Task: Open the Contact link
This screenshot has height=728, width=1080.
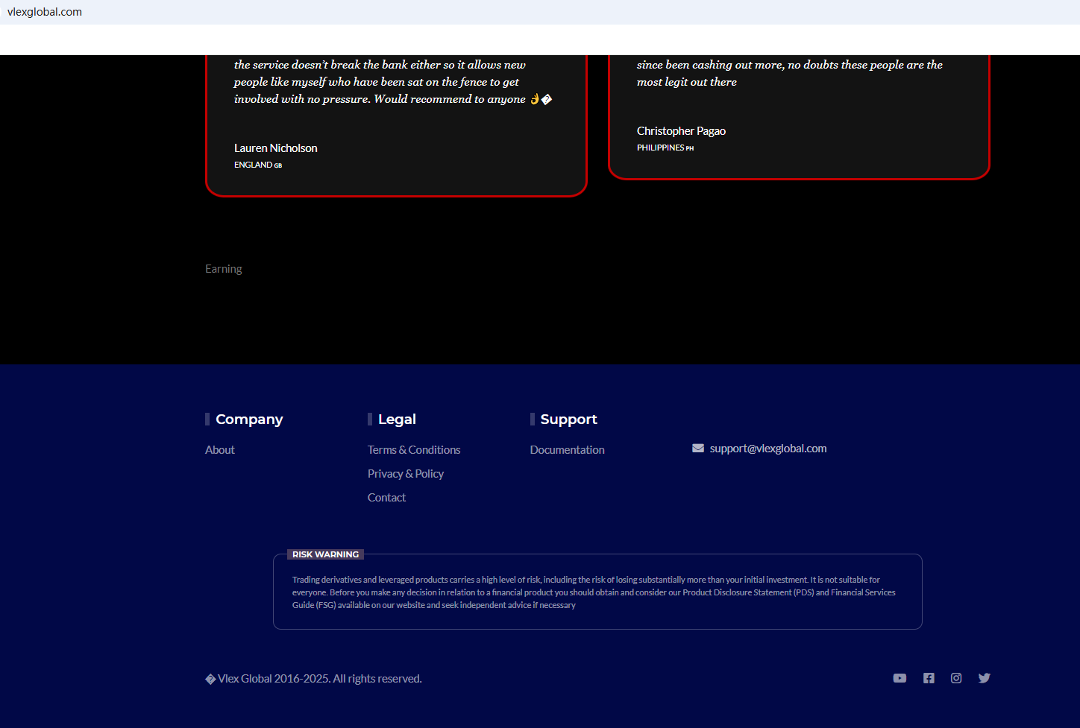Action: pos(386,498)
